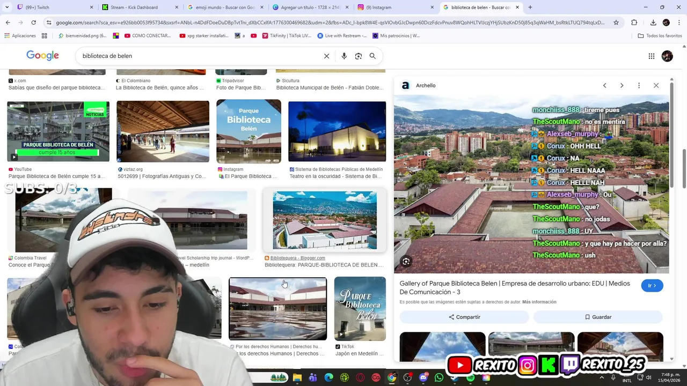Search inside this image with Lens icon
Image resolution: width=687 pixels, height=386 pixels.
click(406, 262)
